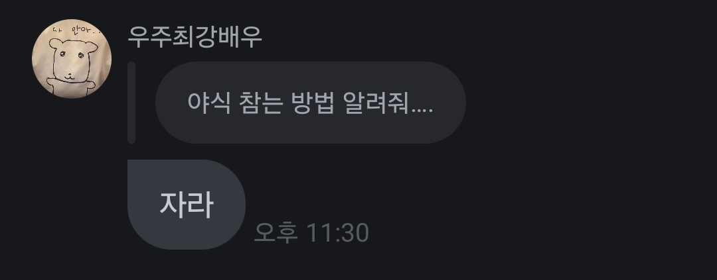Select the bear's hugging arms in avatar

coord(71,86)
